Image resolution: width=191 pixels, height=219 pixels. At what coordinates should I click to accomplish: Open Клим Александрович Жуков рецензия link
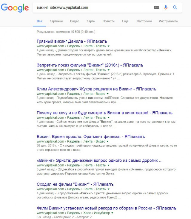coord(96,89)
